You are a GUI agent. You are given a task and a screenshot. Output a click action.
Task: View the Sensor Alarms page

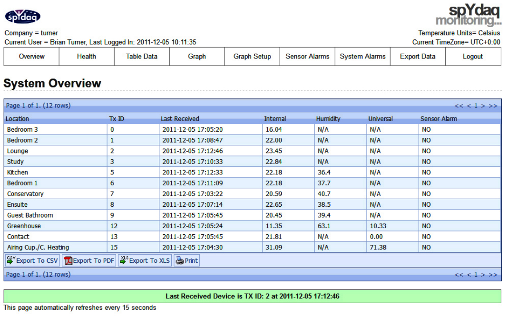pyautogui.click(x=307, y=57)
